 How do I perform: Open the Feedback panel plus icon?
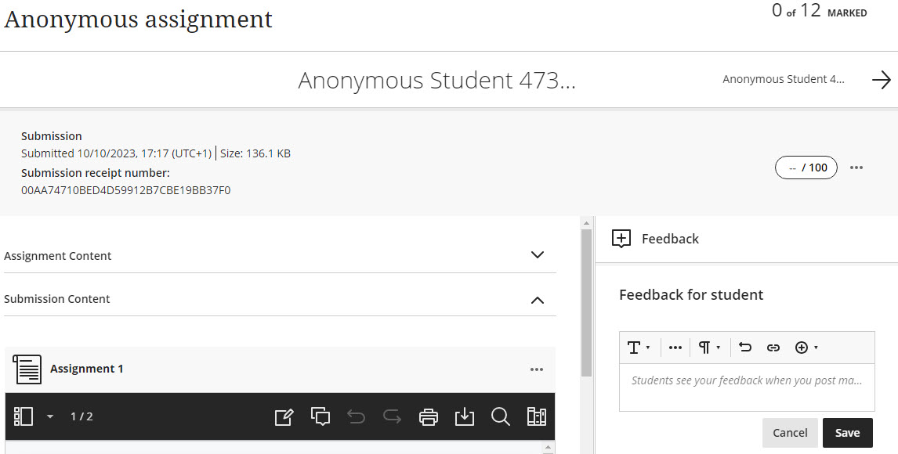tap(621, 239)
